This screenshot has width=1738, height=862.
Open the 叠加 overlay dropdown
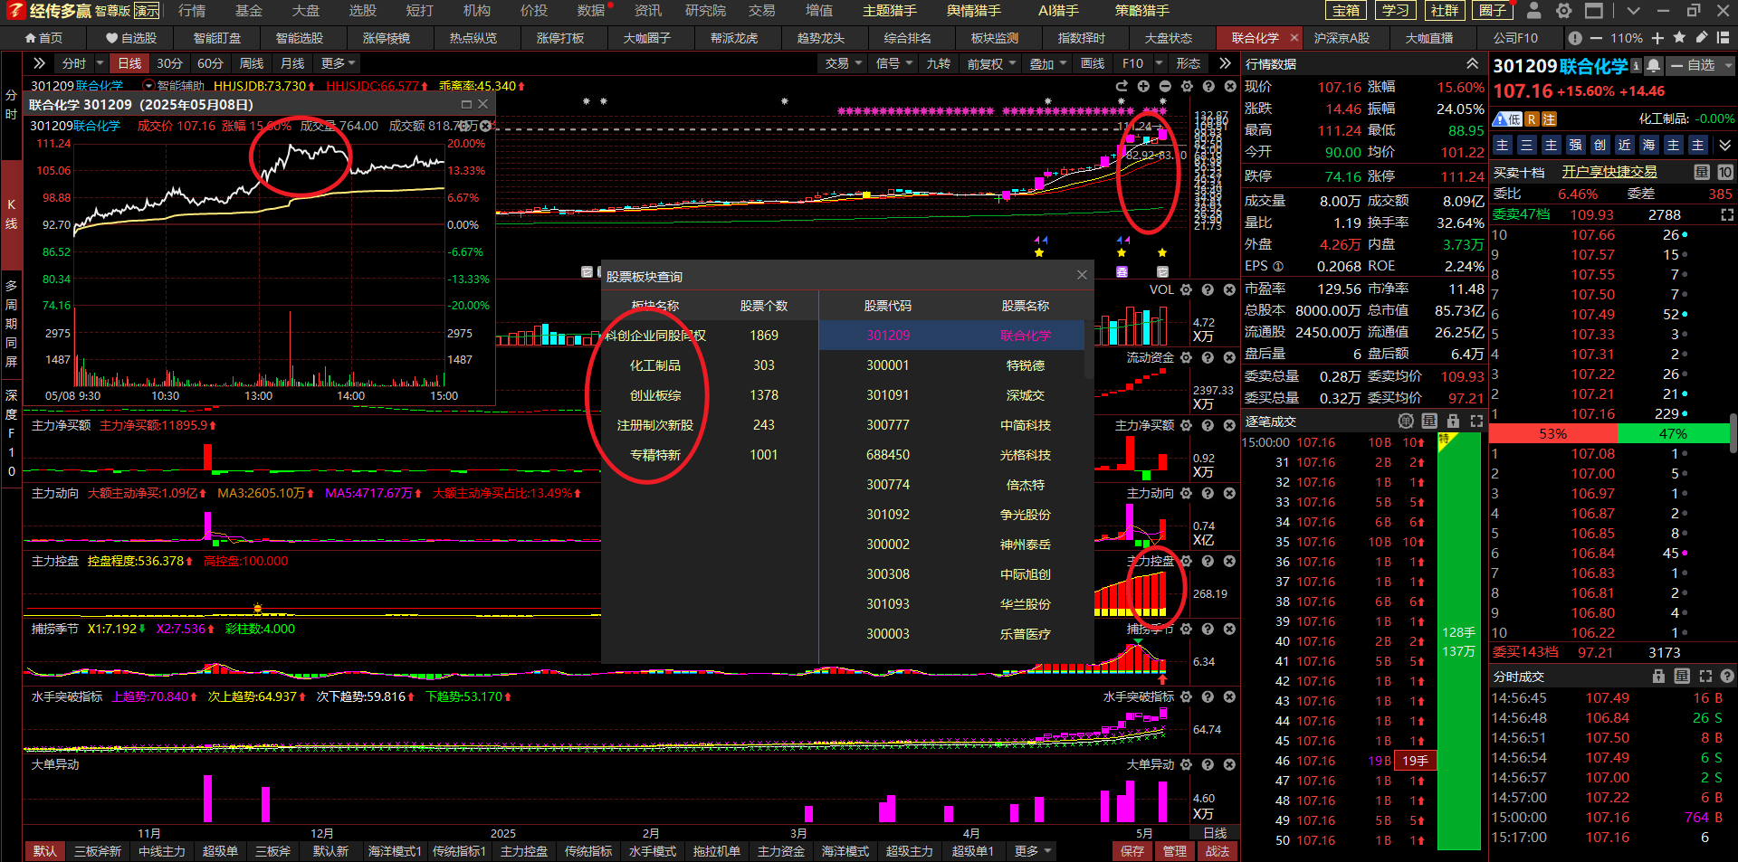tap(1047, 63)
